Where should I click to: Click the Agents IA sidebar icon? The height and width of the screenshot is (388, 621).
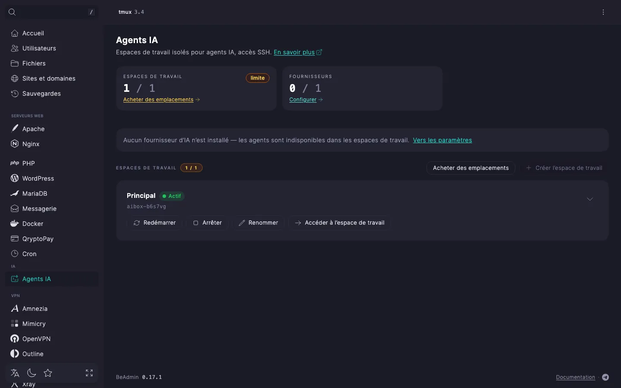click(x=15, y=279)
